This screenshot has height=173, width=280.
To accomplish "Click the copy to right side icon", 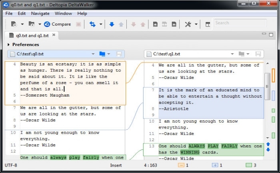I will [155, 24].
